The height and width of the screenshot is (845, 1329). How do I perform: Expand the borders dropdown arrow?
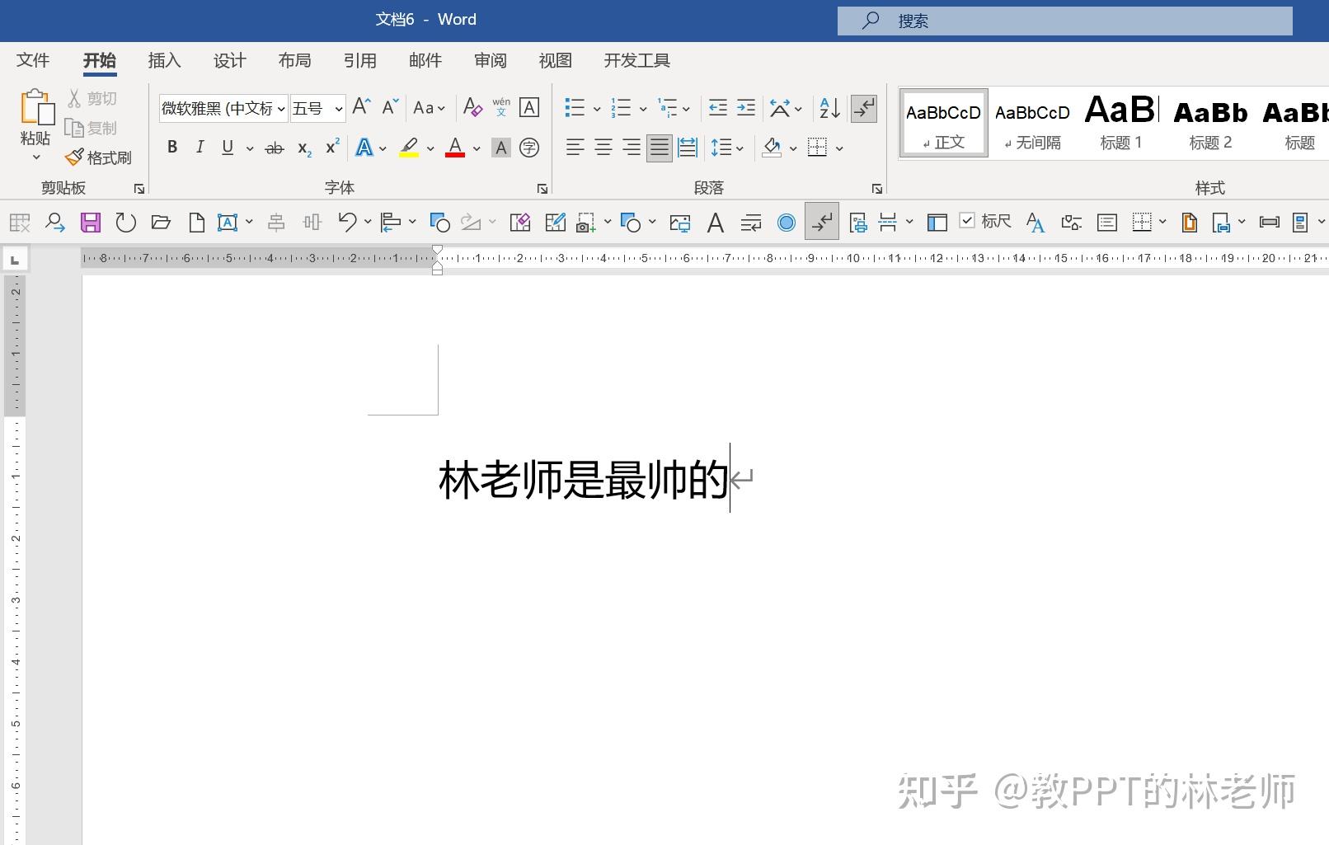tap(839, 148)
